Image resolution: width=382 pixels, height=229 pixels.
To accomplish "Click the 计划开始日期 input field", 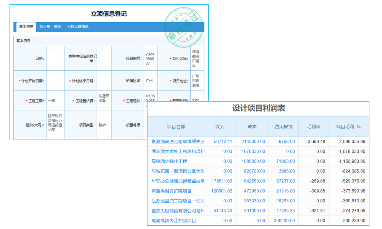I will [55, 80].
